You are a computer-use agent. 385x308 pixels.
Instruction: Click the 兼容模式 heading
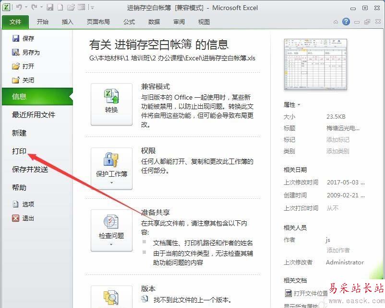[x=156, y=87]
